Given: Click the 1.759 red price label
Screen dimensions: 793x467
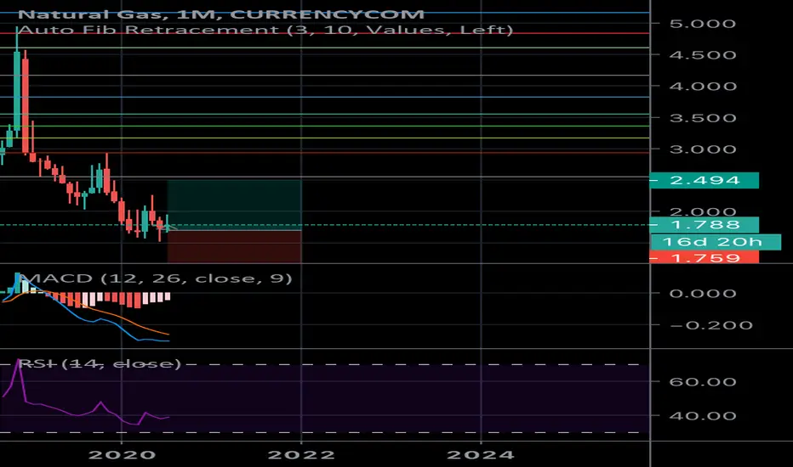Looking at the screenshot, I should 704,258.
